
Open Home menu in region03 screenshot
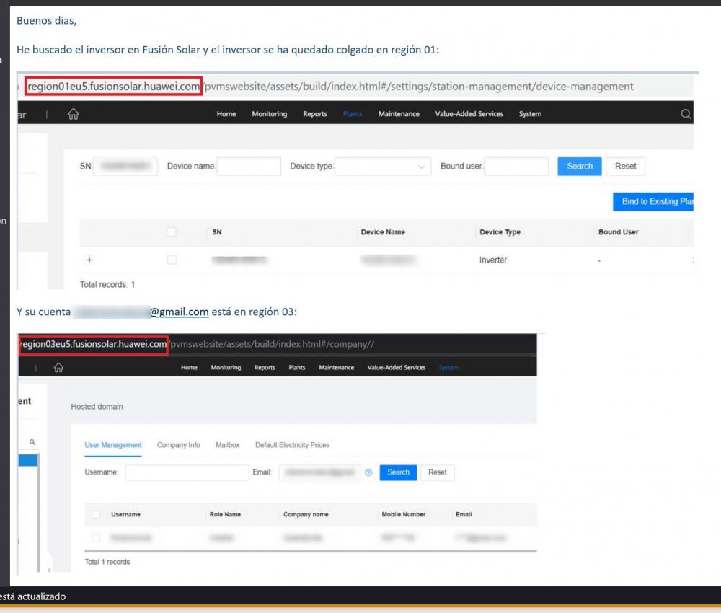[189, 367]
